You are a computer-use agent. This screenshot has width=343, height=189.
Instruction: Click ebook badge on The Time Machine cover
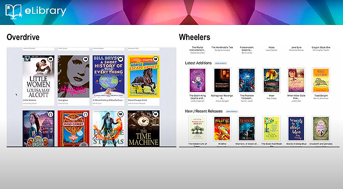click(156, 114)
